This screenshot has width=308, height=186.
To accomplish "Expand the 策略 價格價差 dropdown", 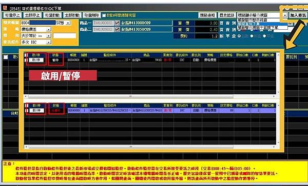I will pyautogui.click(x=49, y=29).
